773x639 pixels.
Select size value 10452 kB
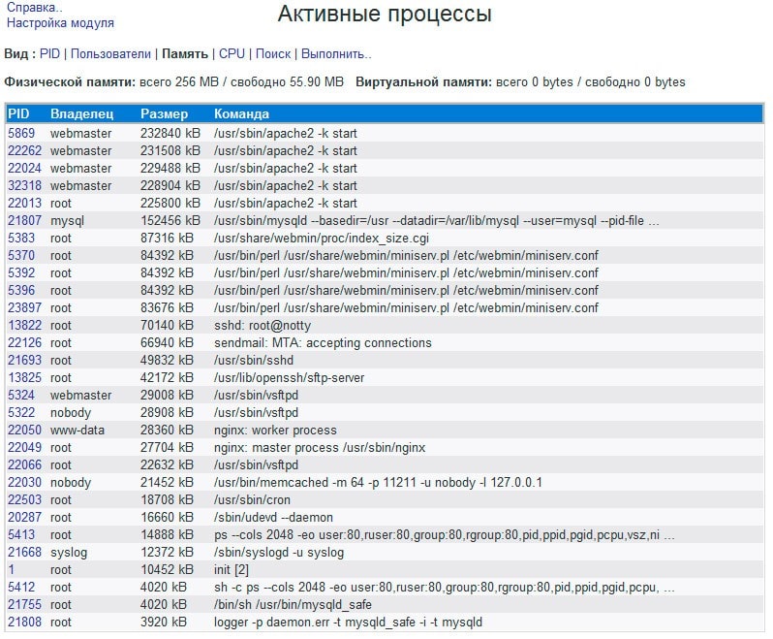point(168,569)
